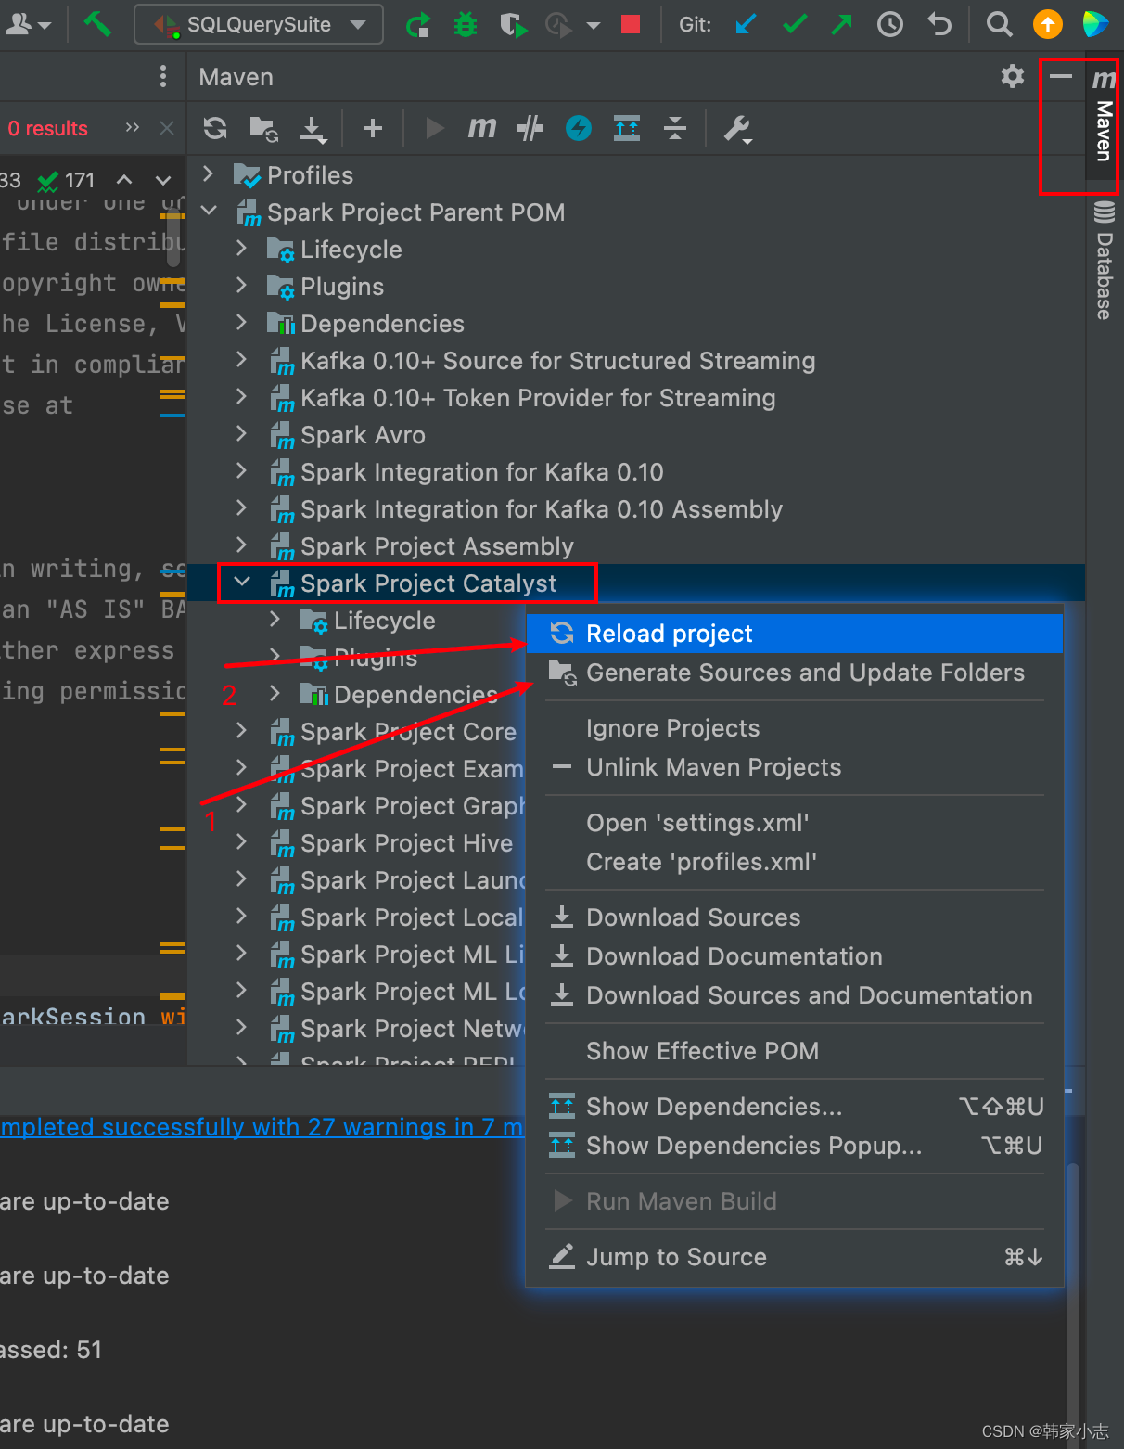This screenshot has height=1449, width=1124.
Task: Choose Generate Sources and Update Folders menu item
Action: click(795, 673)
